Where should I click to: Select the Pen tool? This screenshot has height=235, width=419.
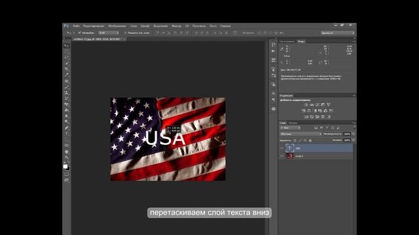[66, 128]
